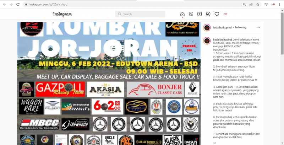
Task: Click the browser extension icon beside media control
Action: 273,4
